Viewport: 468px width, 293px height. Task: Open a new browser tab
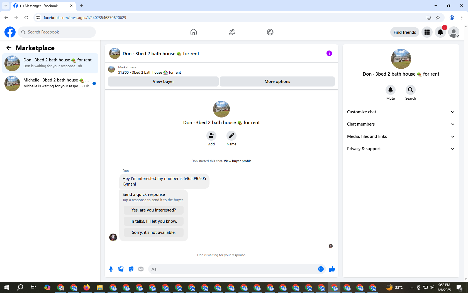pos(81,6)
